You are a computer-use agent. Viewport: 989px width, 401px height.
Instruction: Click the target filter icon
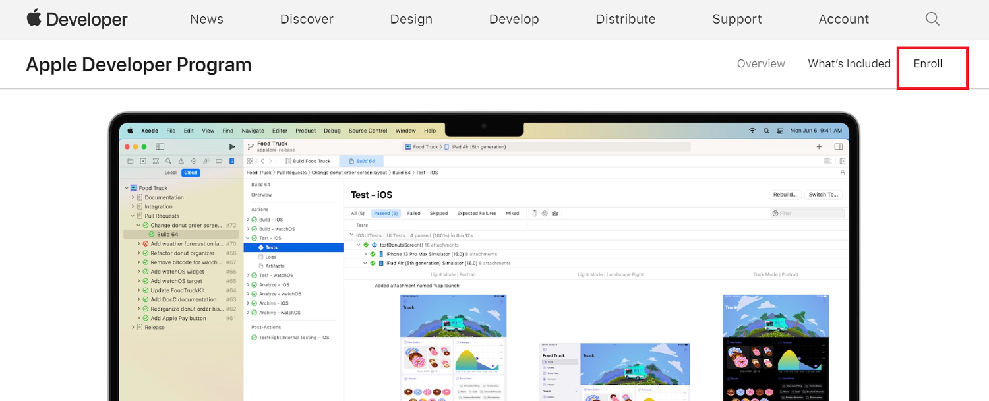pyautogui.click(x=545, y=213)
